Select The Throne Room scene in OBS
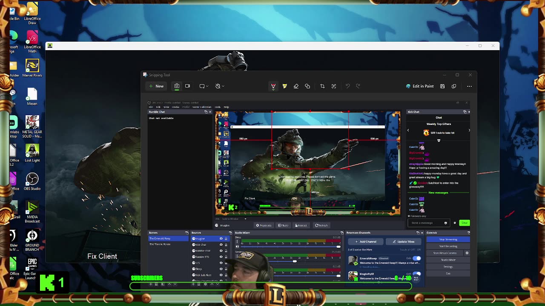545x306 pixels. tap(168, 244)
